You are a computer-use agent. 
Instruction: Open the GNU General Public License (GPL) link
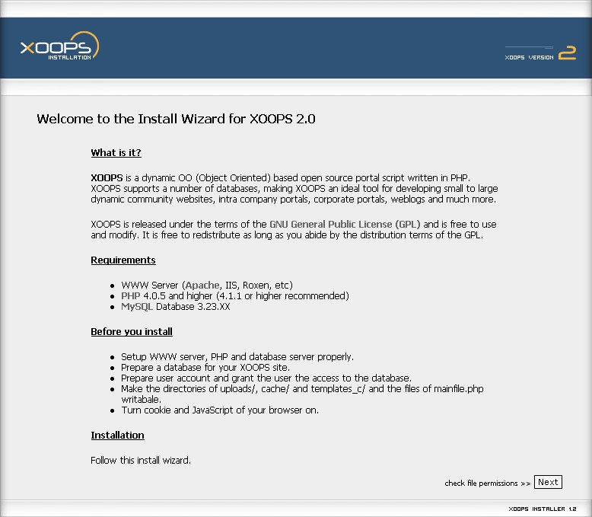pos(345,224)
